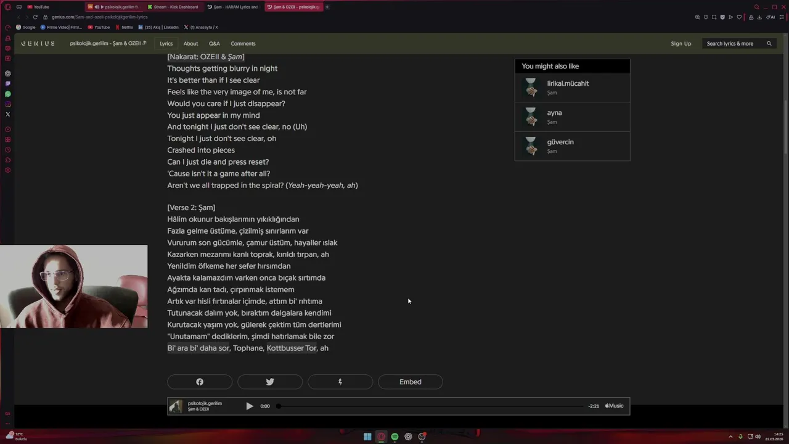Open the LinkedIn Akış bookmark

pyautogui.click(x=158, y=27)
